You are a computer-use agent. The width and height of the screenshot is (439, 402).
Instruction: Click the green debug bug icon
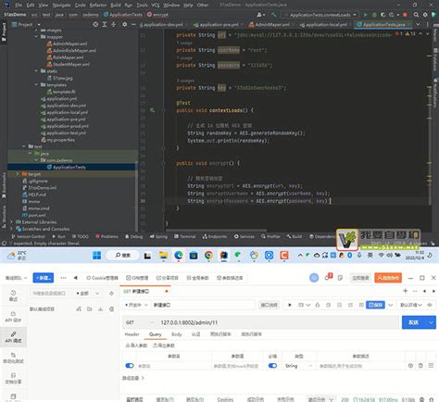pos(374,15)
